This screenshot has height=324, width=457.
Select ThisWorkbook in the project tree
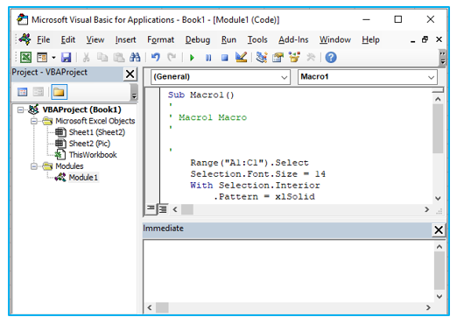click(93, 155)
